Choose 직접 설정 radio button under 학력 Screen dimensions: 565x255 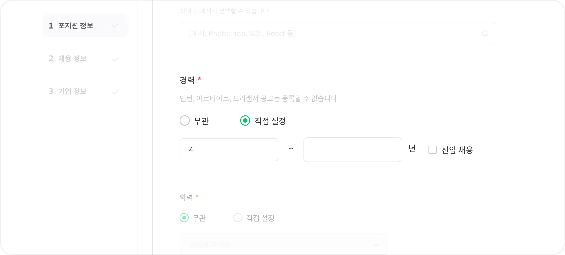coord(238,218)
